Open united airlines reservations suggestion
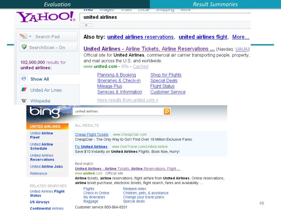Image resolution: width=281 pixels, height=211 pixels. click(x=140, y=37)
